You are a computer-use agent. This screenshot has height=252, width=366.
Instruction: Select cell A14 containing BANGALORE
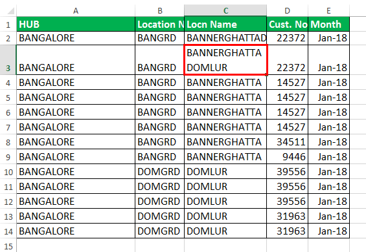[76, 231]
